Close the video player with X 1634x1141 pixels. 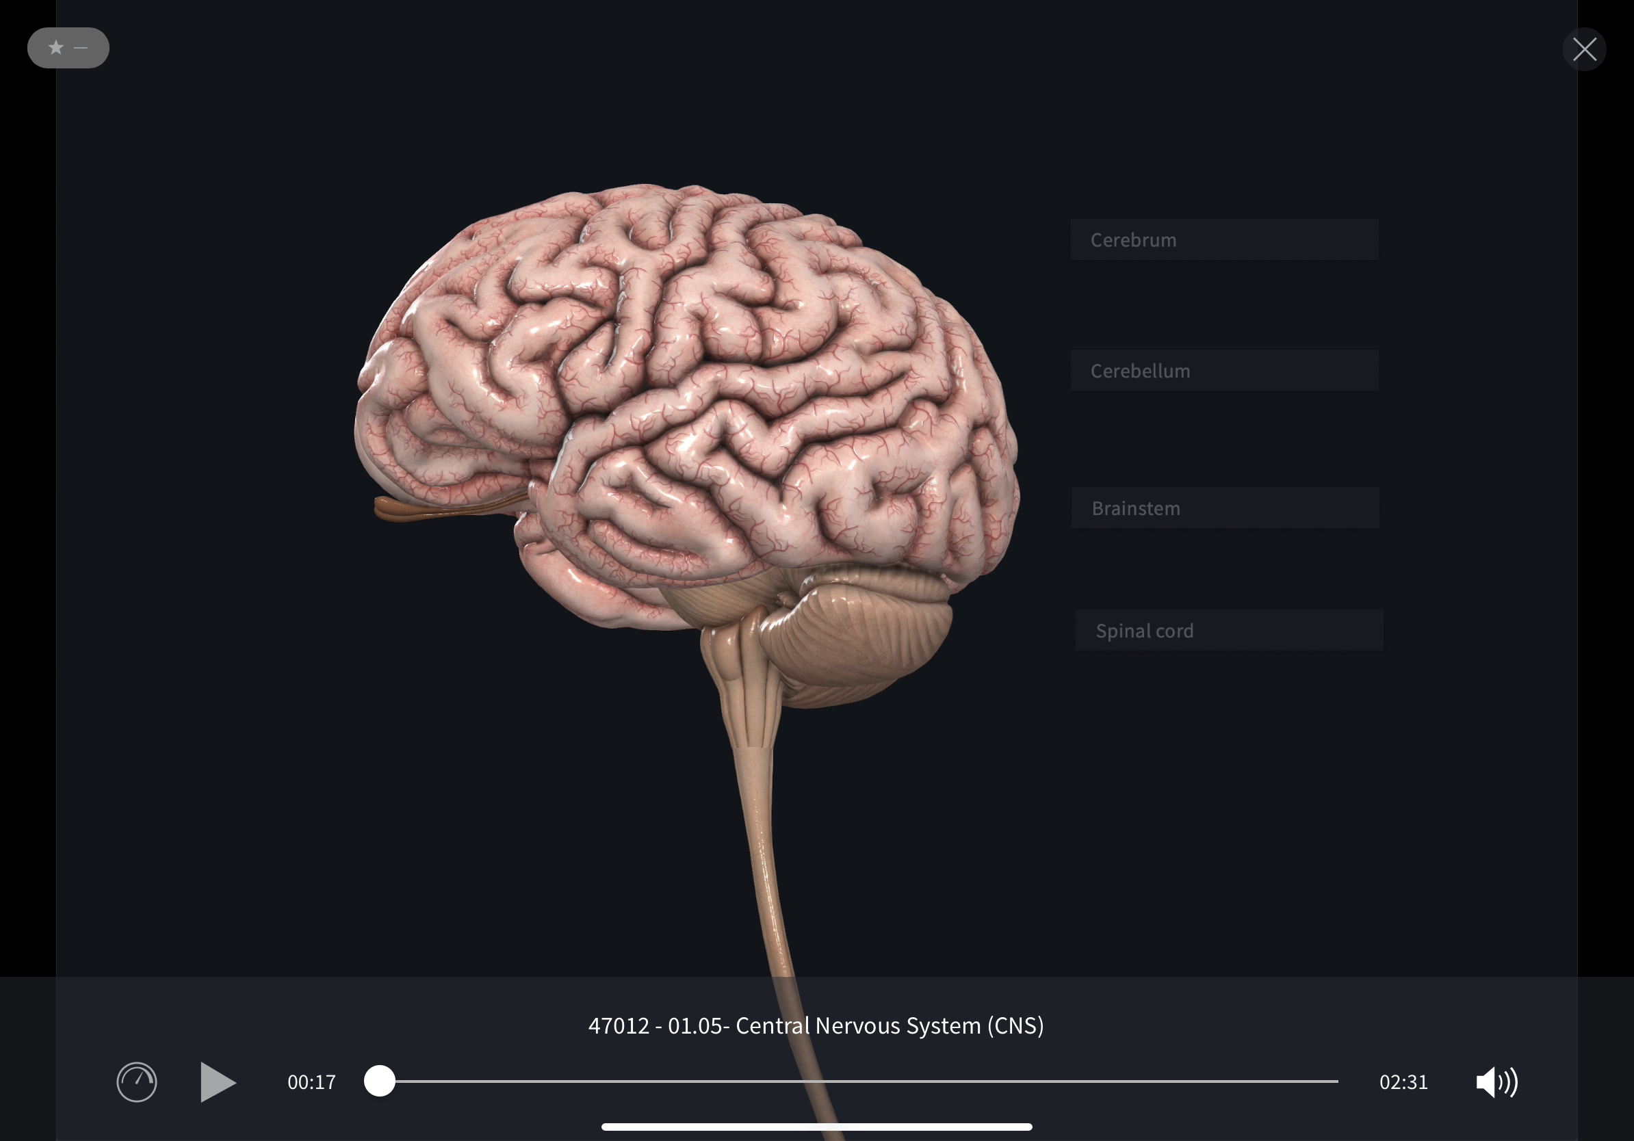point(1584,49)
